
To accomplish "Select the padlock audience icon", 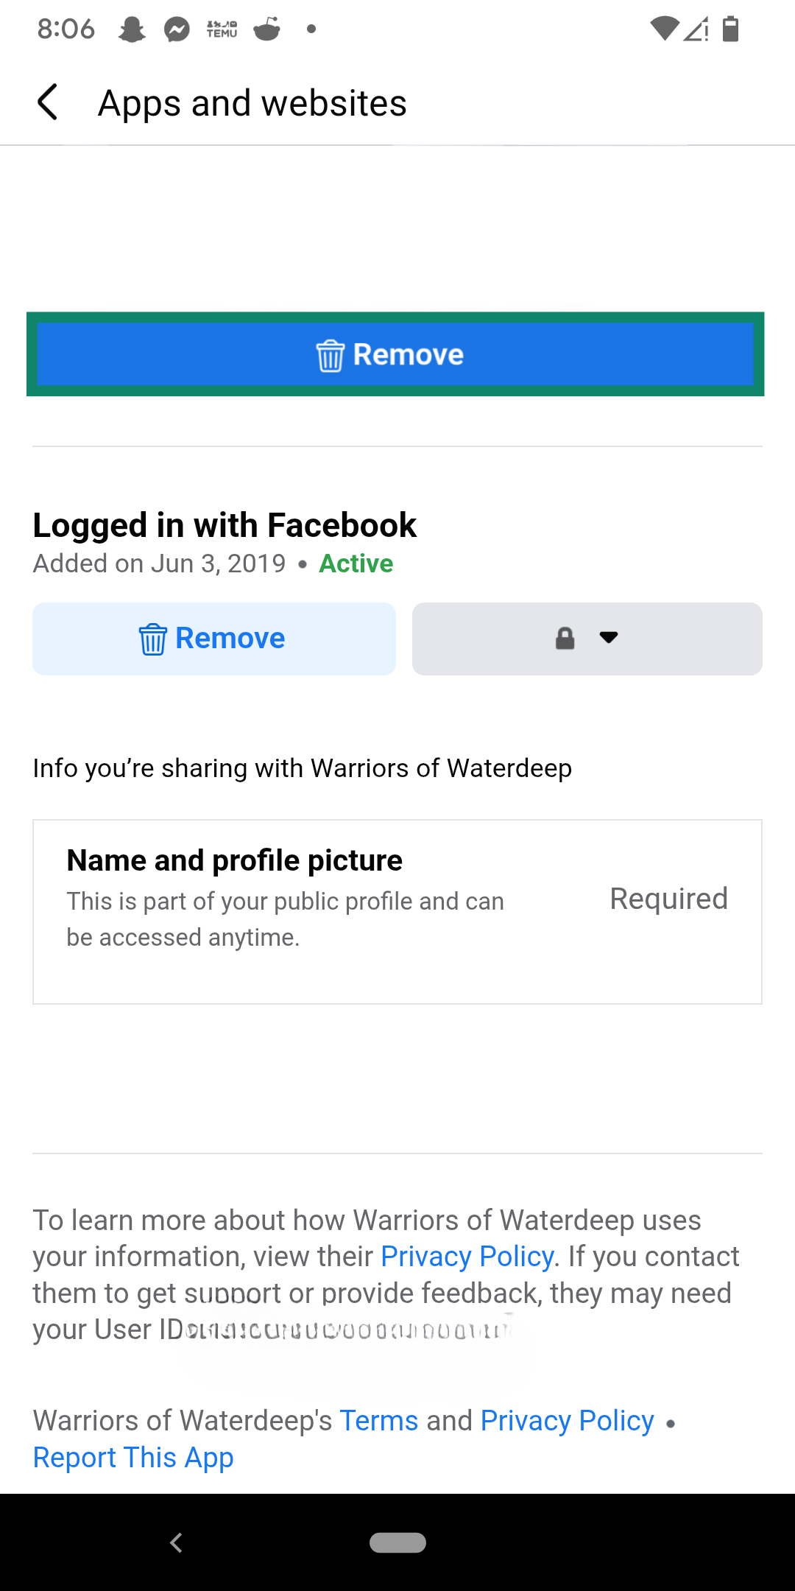I will pyautogui.click(x=565, y=638).
